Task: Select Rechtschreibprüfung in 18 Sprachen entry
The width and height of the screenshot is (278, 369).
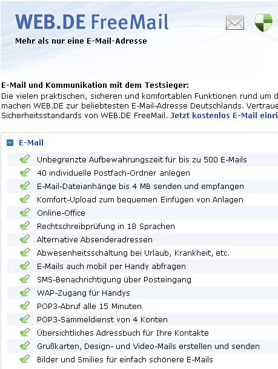Action: click(106, 226)
